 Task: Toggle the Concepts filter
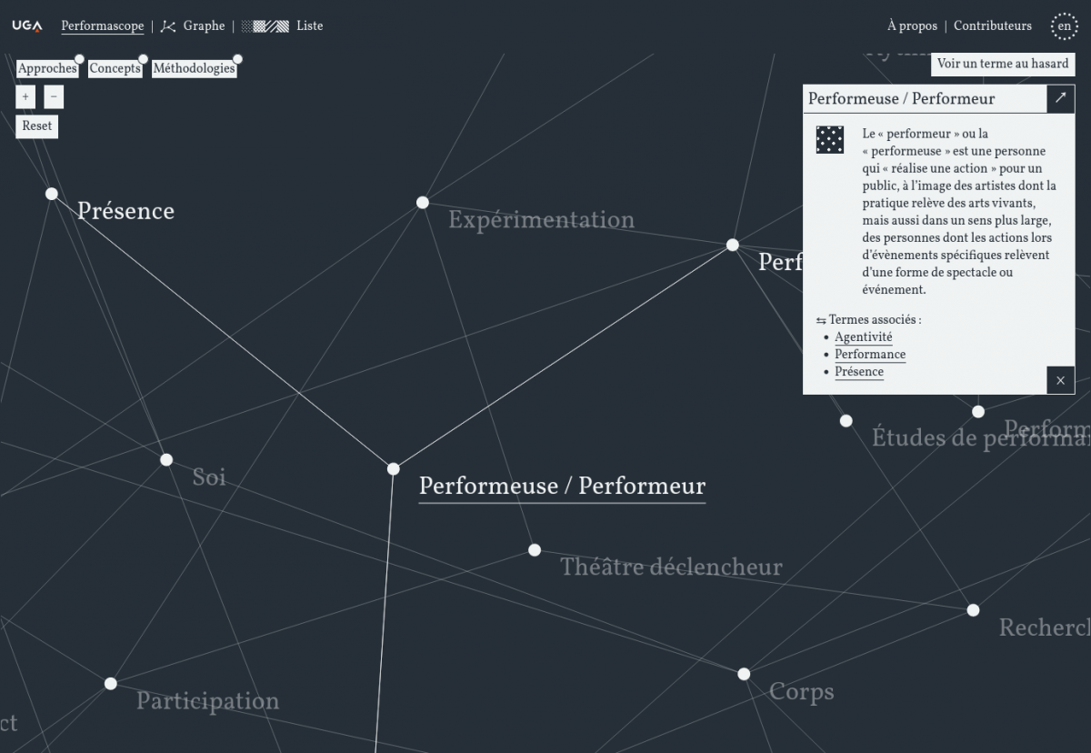tap(115, 69)
